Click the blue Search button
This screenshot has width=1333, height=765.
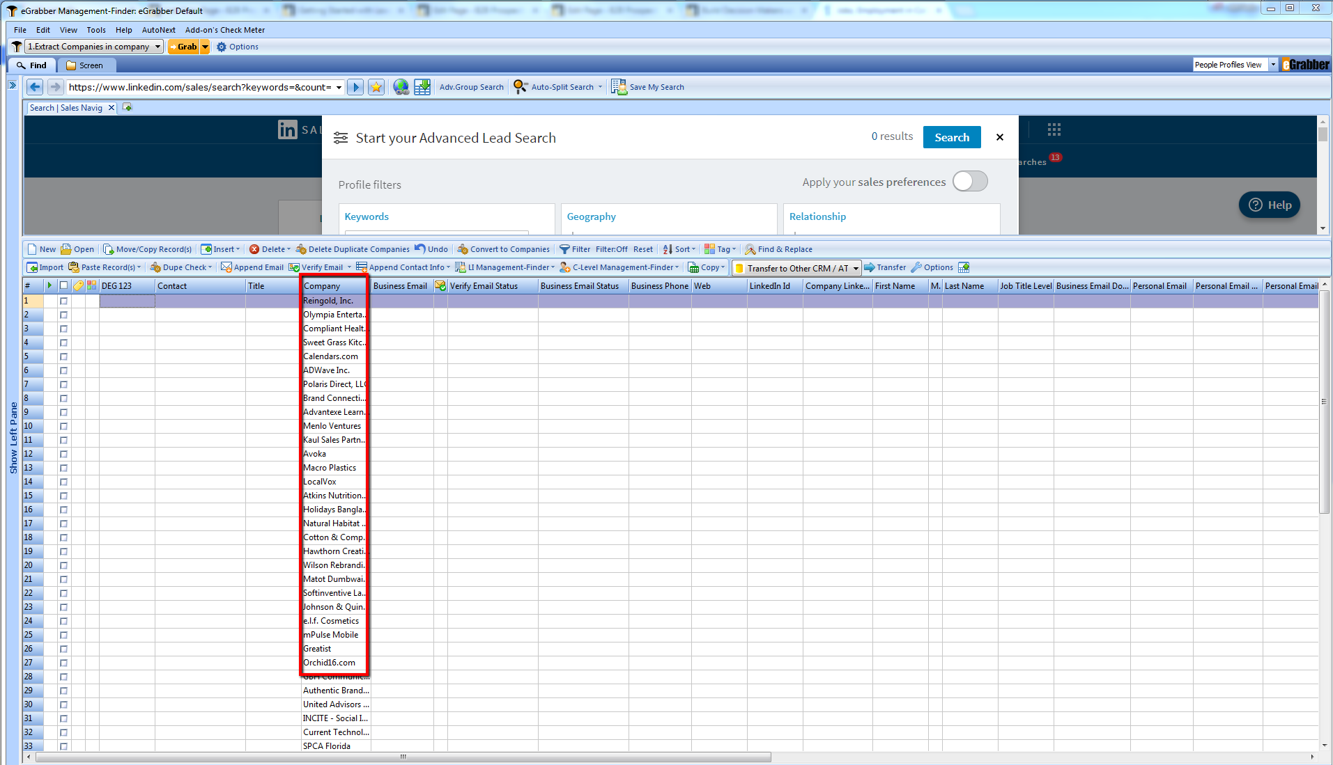pos(952,137)
